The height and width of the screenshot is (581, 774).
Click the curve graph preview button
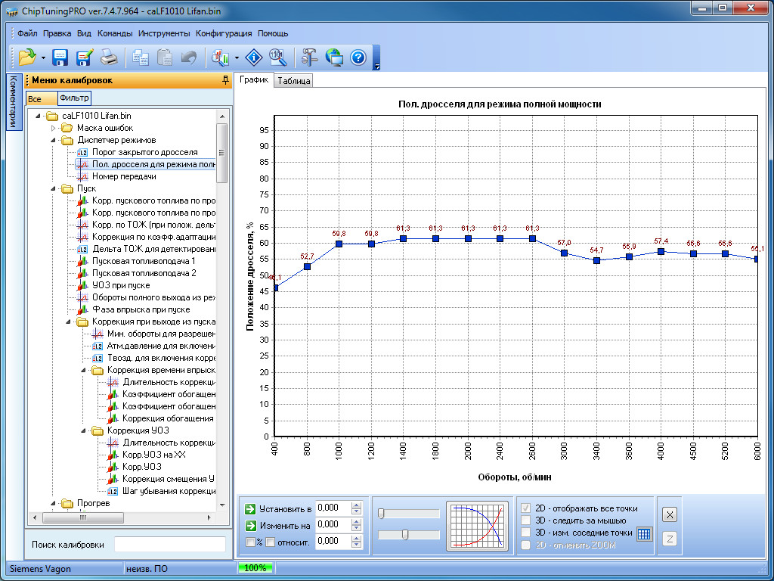[x=477, y=525]
